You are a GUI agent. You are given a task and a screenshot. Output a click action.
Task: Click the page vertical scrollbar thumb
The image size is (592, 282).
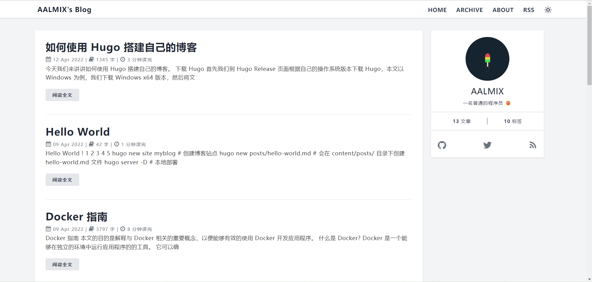589,46
